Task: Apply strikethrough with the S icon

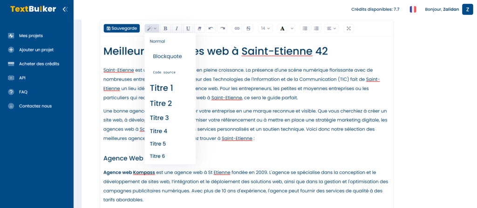Action: tap(248, 28)
